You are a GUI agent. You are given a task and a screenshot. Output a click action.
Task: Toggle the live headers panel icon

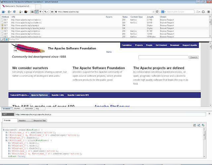click(36, 12)
